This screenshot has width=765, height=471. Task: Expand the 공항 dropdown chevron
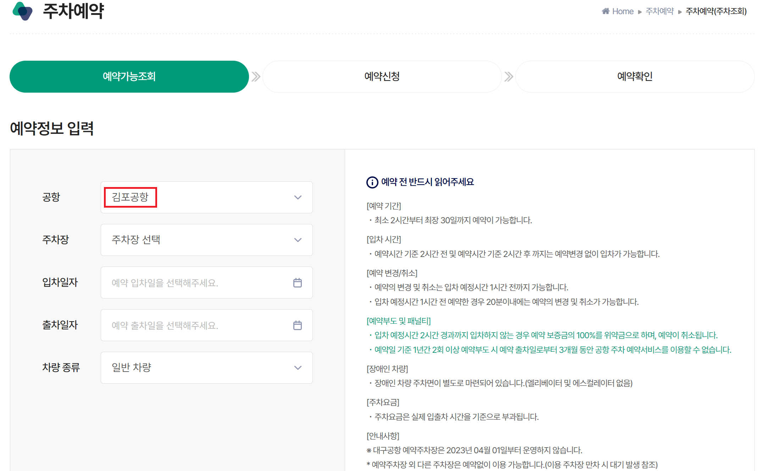coord(298,197)
